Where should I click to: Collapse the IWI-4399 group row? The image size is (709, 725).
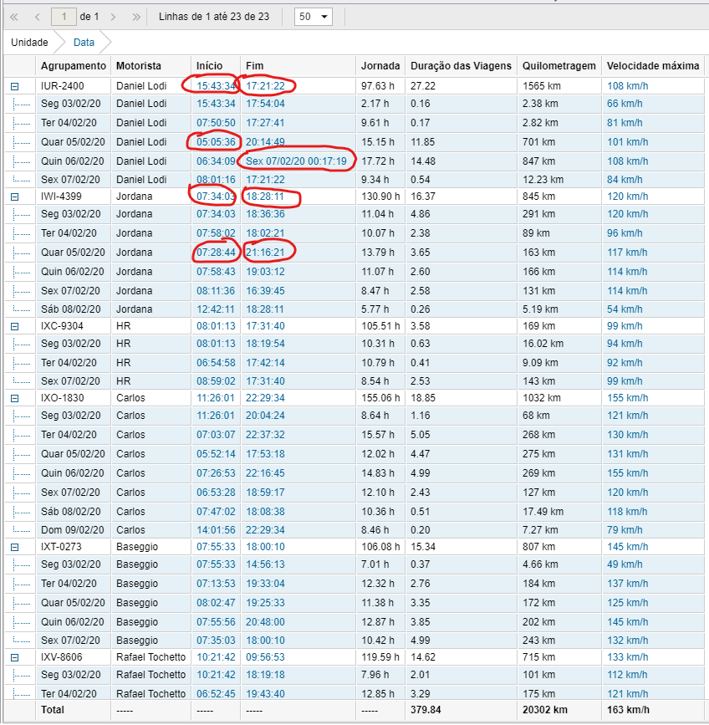click(x=14, y=197)
